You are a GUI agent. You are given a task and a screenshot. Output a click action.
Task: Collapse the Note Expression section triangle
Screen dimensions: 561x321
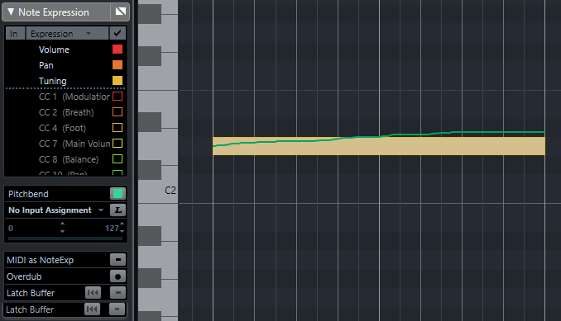(11, 12)
